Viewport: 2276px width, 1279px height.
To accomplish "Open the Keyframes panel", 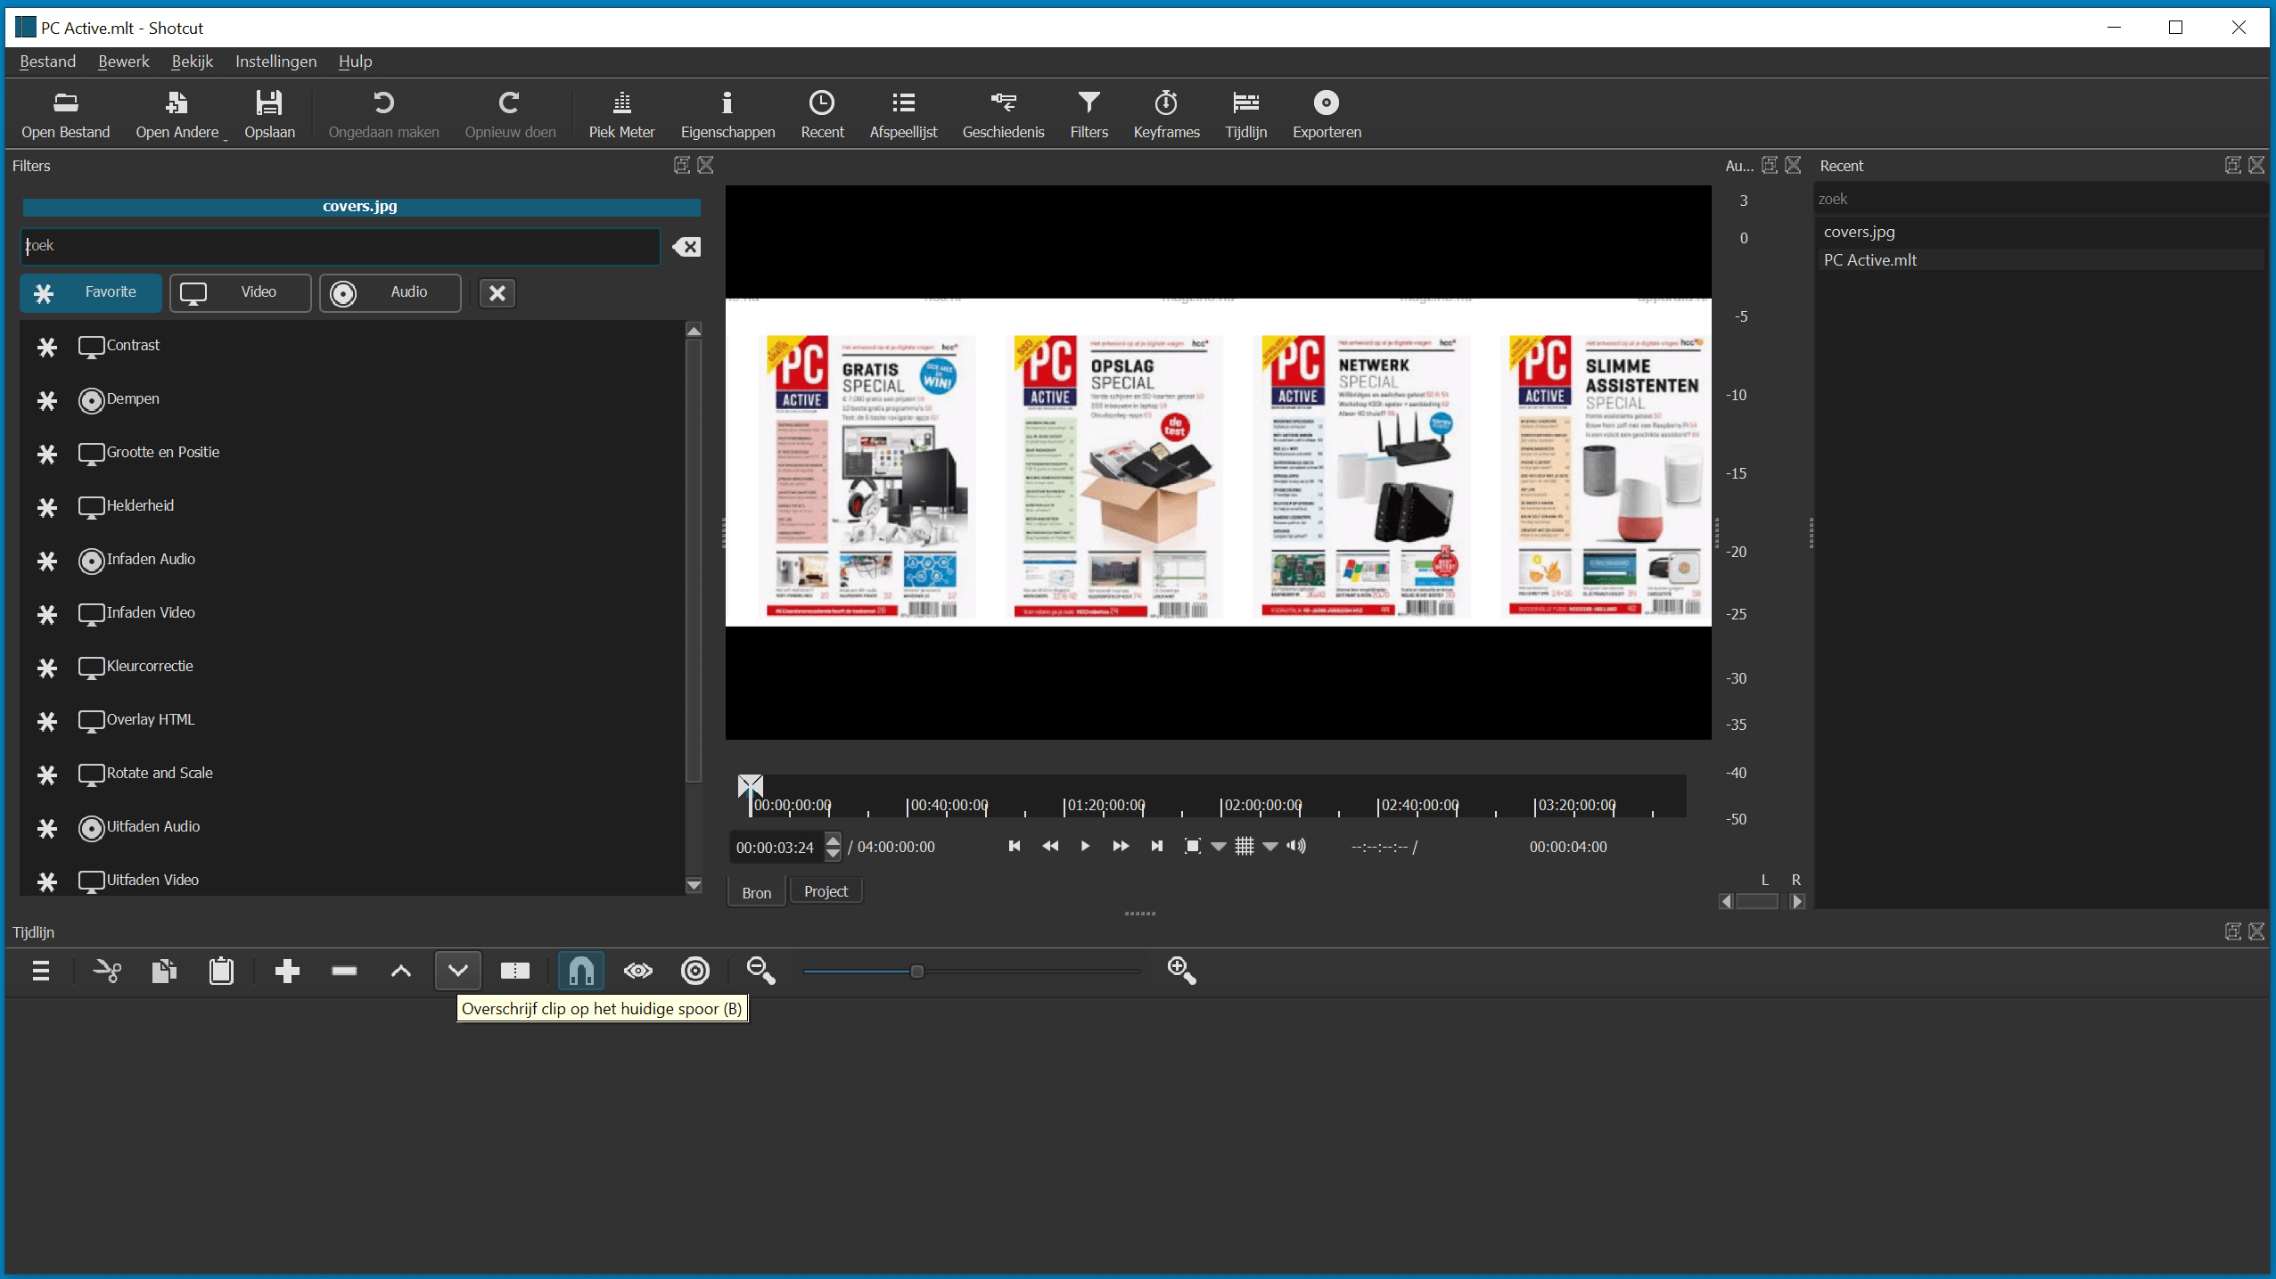I will [1166, 115].
